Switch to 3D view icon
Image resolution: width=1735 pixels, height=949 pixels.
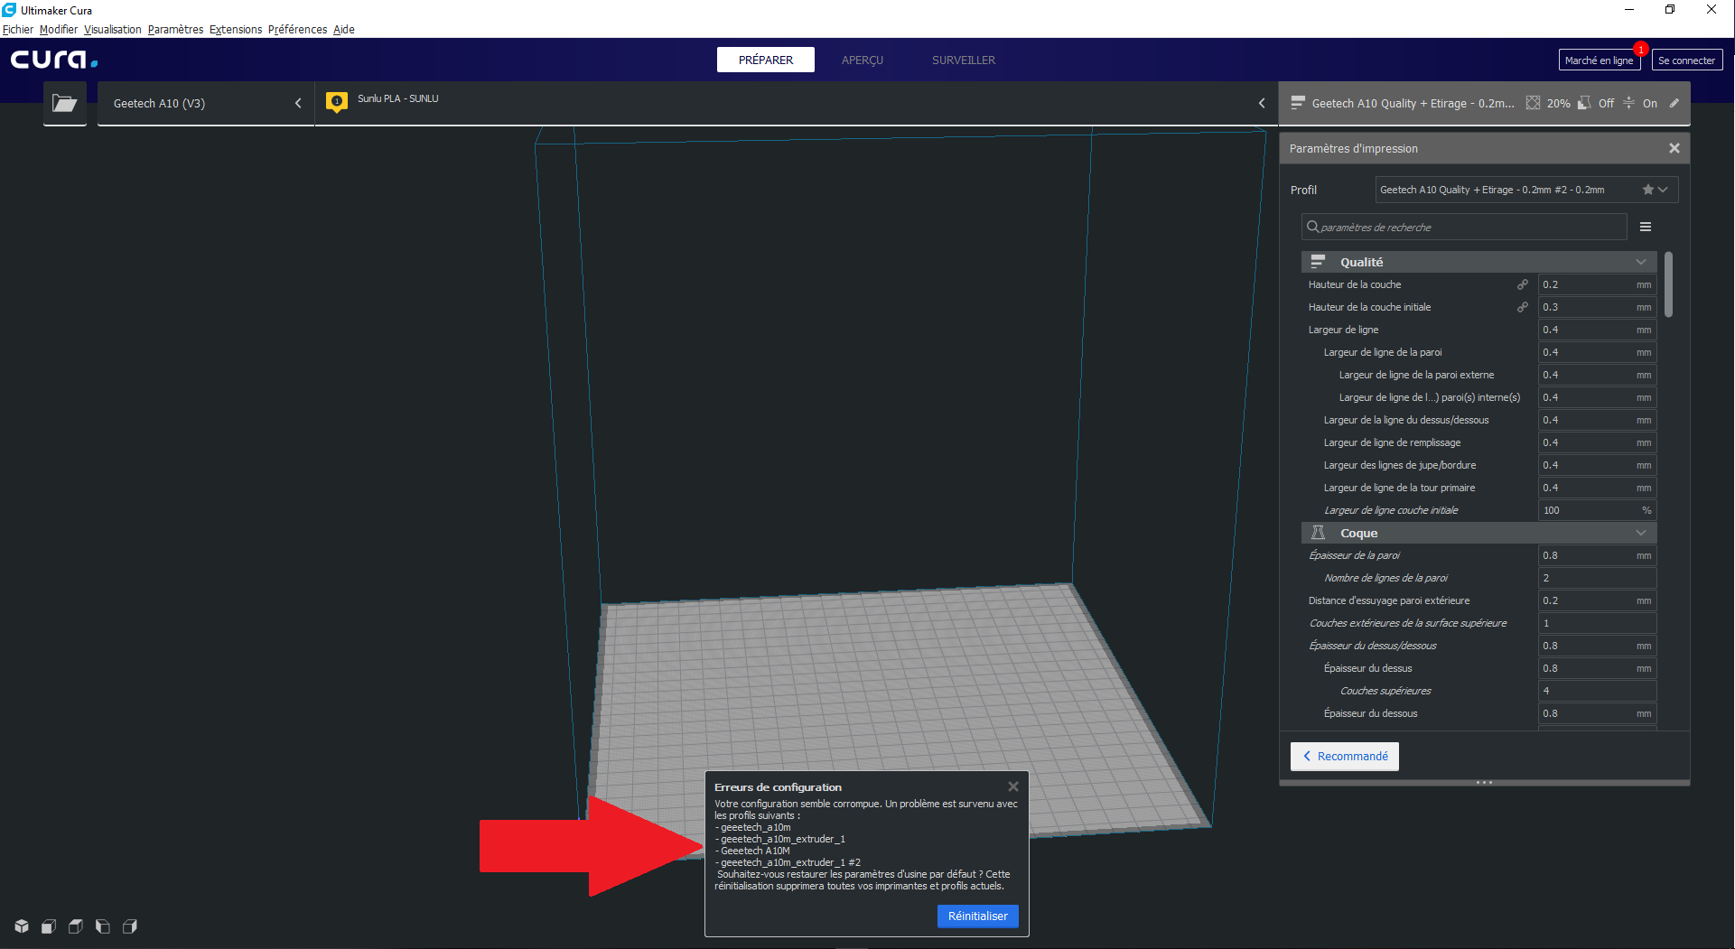point(22,926)
